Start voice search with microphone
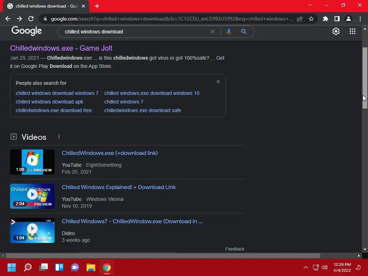Screen dimensions: 368x276 229,32
